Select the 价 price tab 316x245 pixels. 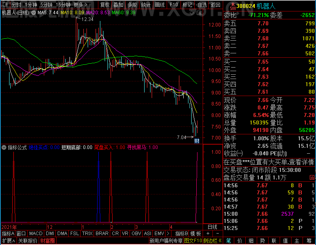[240, 241]
